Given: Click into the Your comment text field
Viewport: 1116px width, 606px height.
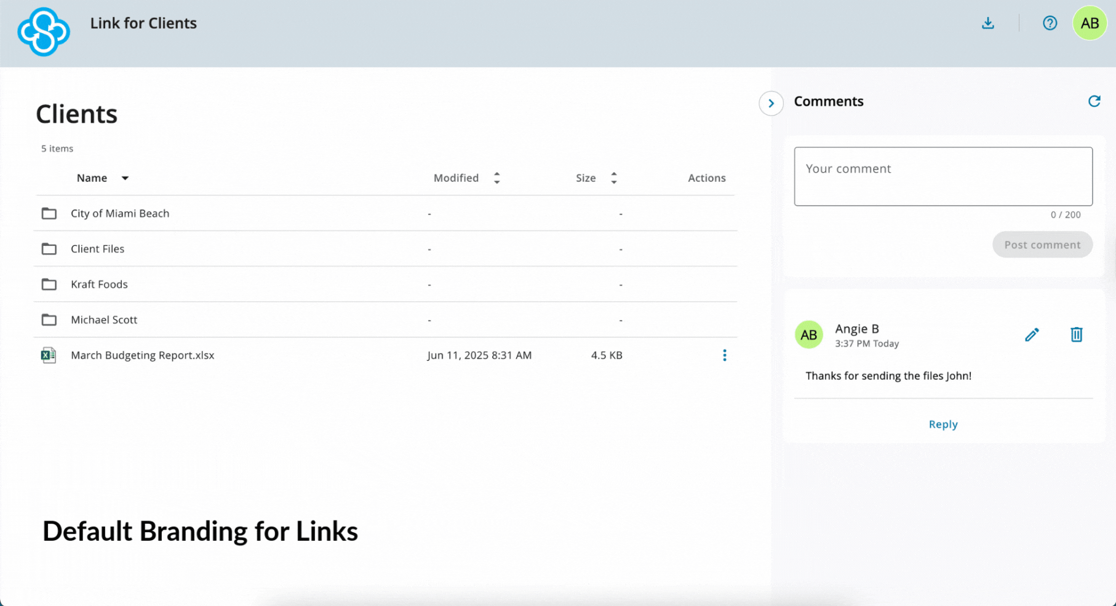Looking at the screenshot, I should click(x=943, y=176).
